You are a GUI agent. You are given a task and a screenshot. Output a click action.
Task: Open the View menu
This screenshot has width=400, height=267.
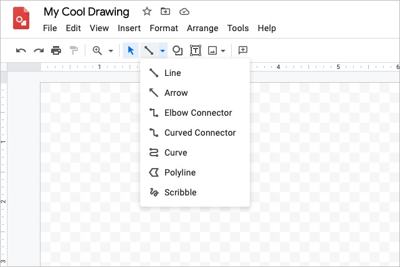pyautogui.click(x=99, y=28)
